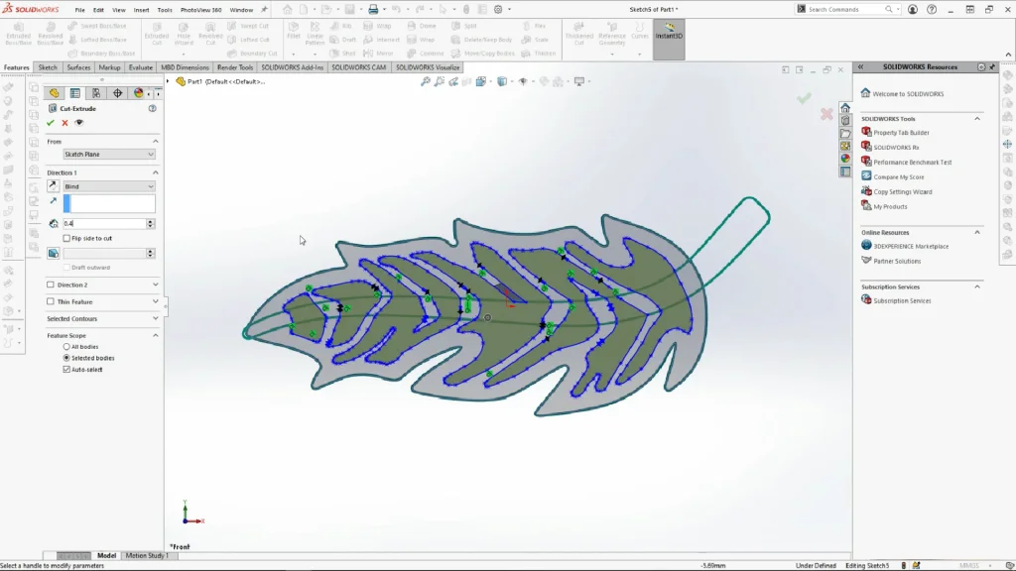Open the Insert menu
1016x571 pixels.
click(141, 10)
